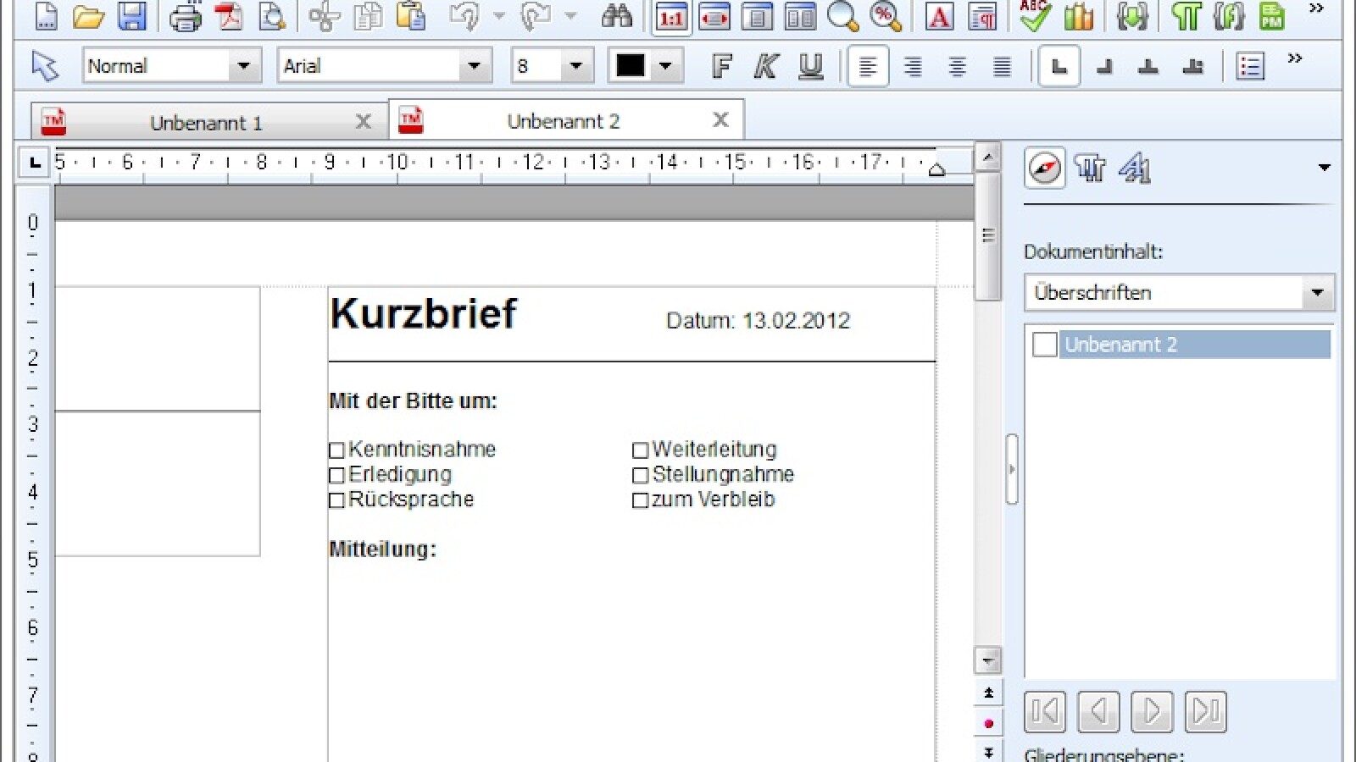
Task: Open print preview
Action: pyautogui.click(x=271, y=14)
